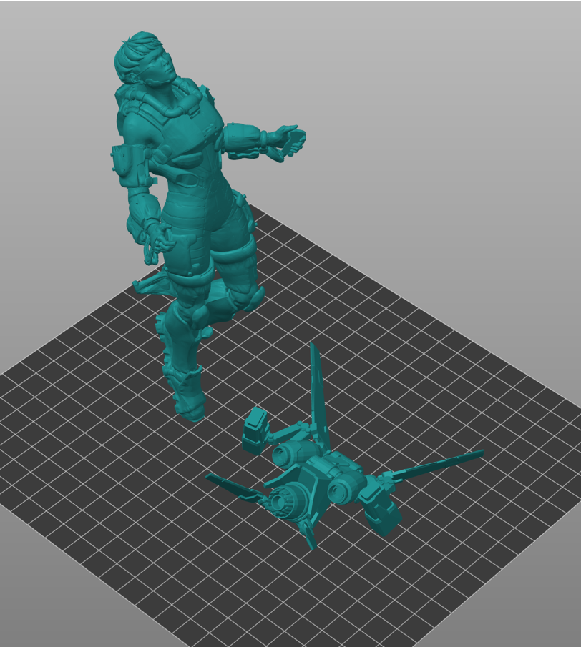The width and height of the screenshot is (581, 647).
Task: Select the character figure model
Action: tap(186, 179)
